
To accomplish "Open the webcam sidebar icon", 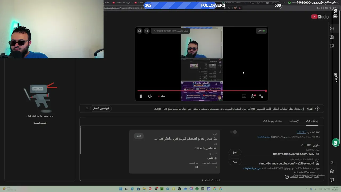I will tap(332, 37).
